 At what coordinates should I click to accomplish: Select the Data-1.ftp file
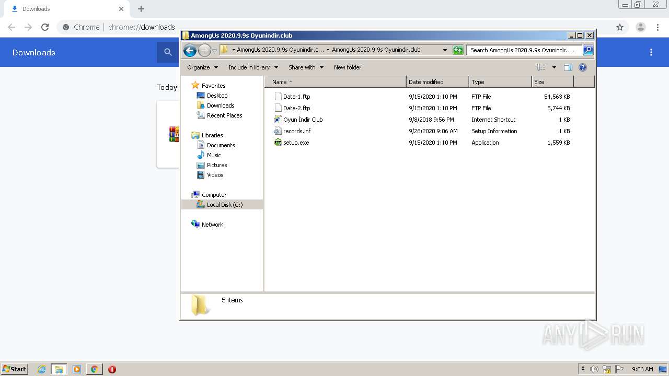(296, 97)
